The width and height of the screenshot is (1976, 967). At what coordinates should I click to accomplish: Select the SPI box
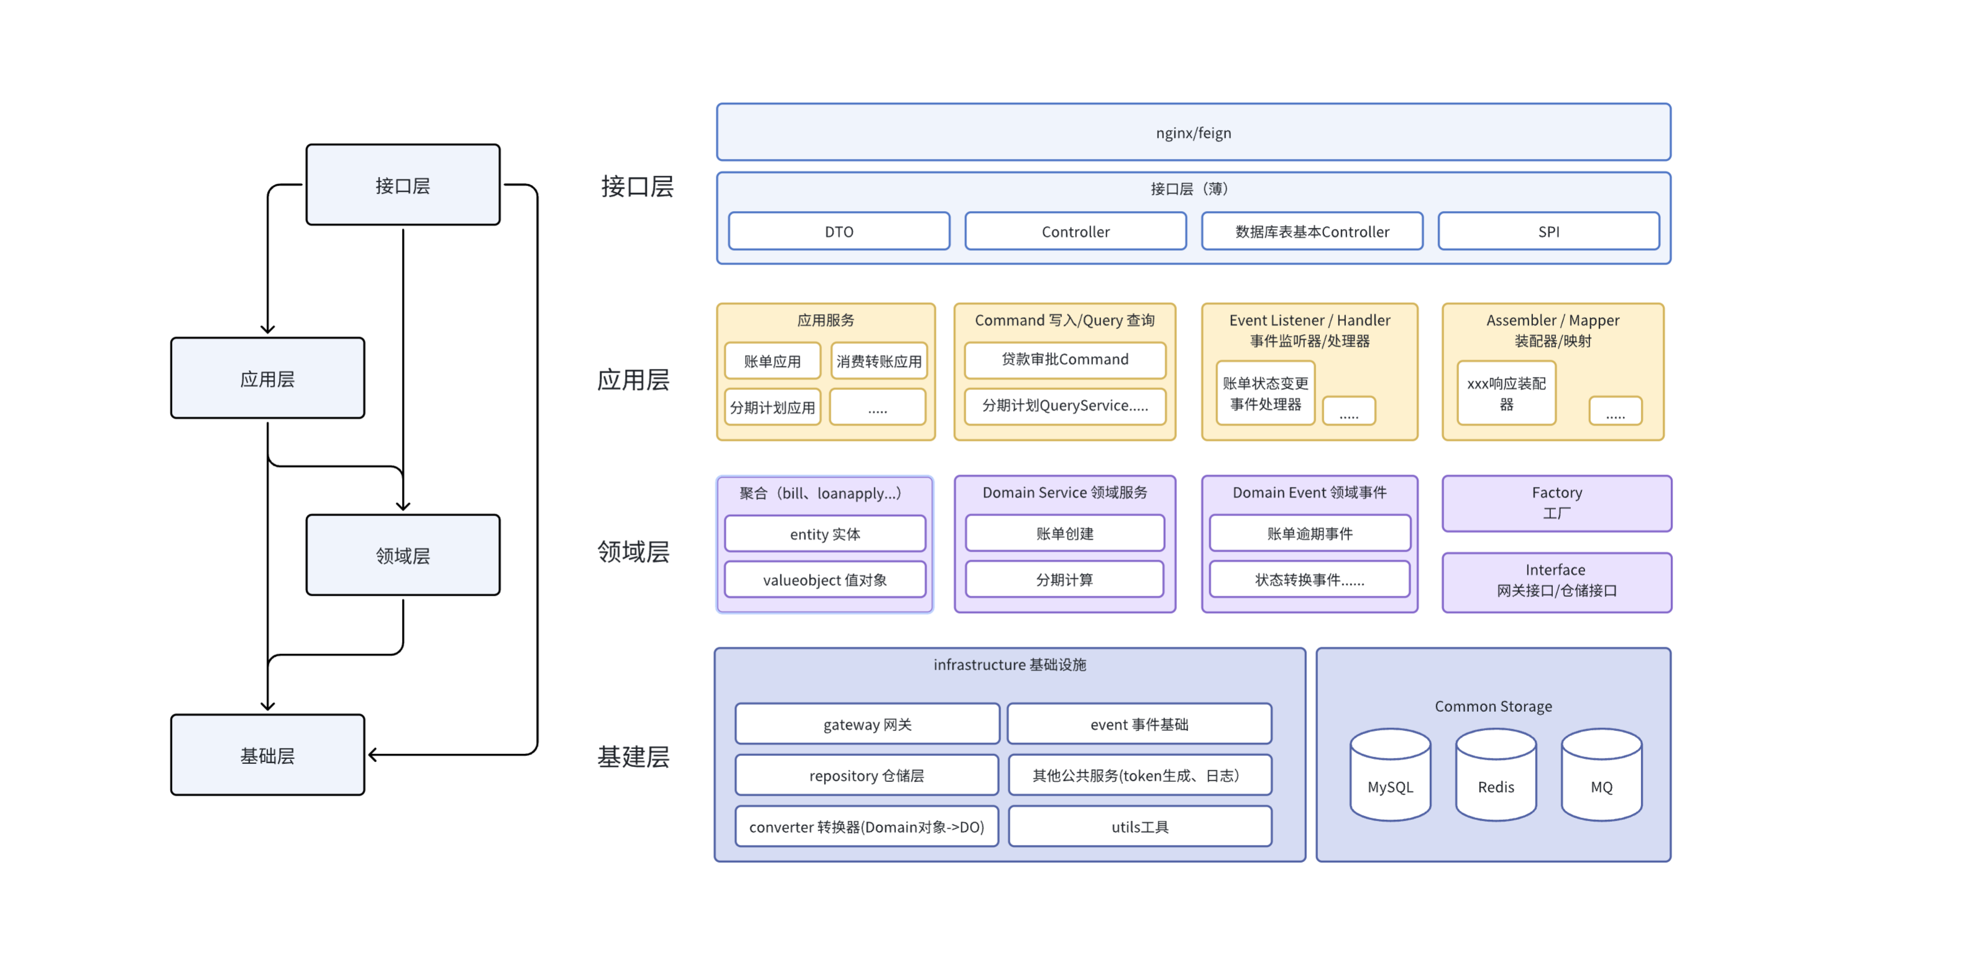tap(1548, 231)
